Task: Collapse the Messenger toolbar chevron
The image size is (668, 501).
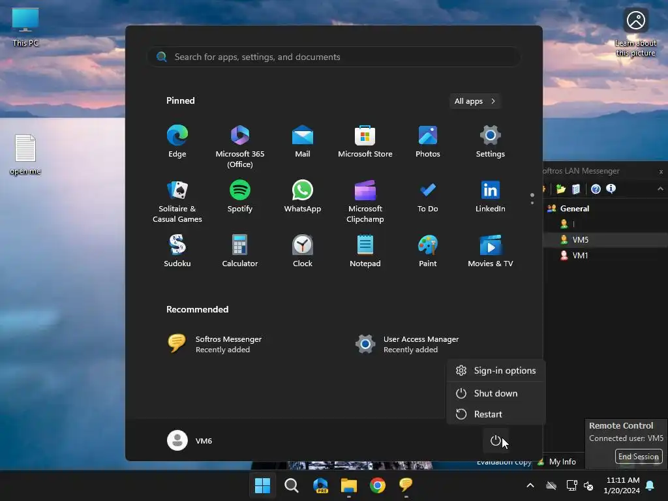Action: click(660, 189)
